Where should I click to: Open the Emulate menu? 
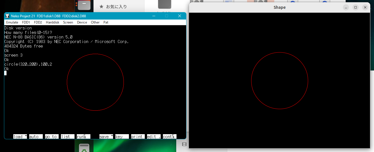tap(12, 22)
